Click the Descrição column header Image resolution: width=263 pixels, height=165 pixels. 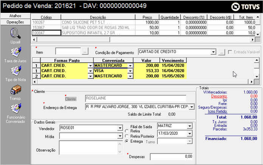[98, 17]
